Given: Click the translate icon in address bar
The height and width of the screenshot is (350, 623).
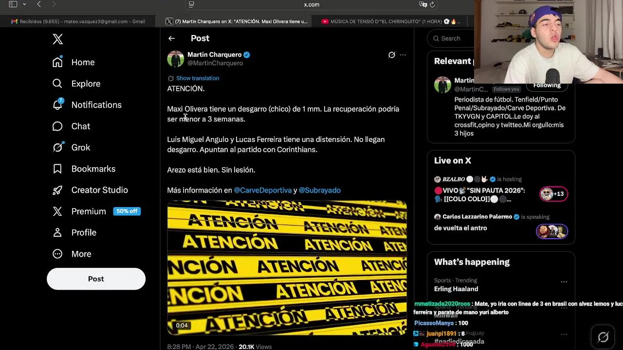Looking at the screenshot, I should pos(422,4).
